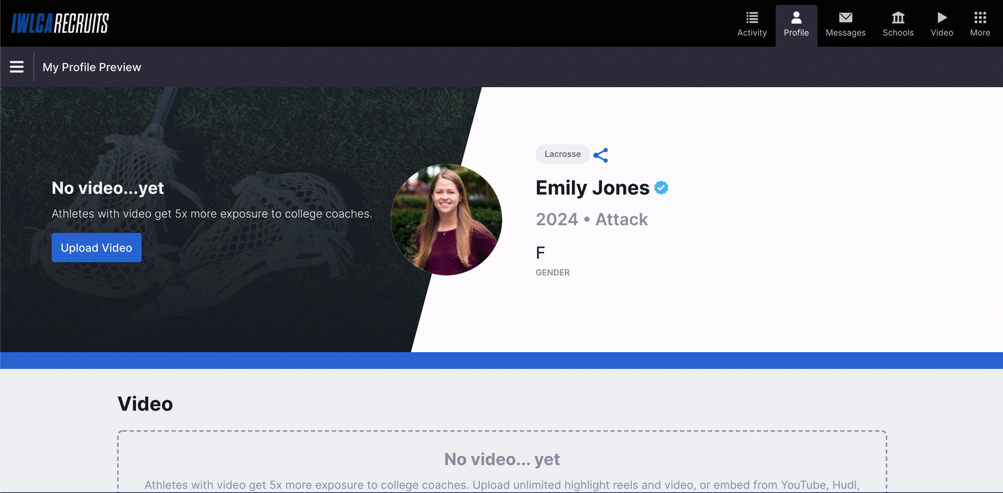Click the dashed video upload placeholder box
This screenshot has height=493, width=1003.
click(x=502, y=462)
